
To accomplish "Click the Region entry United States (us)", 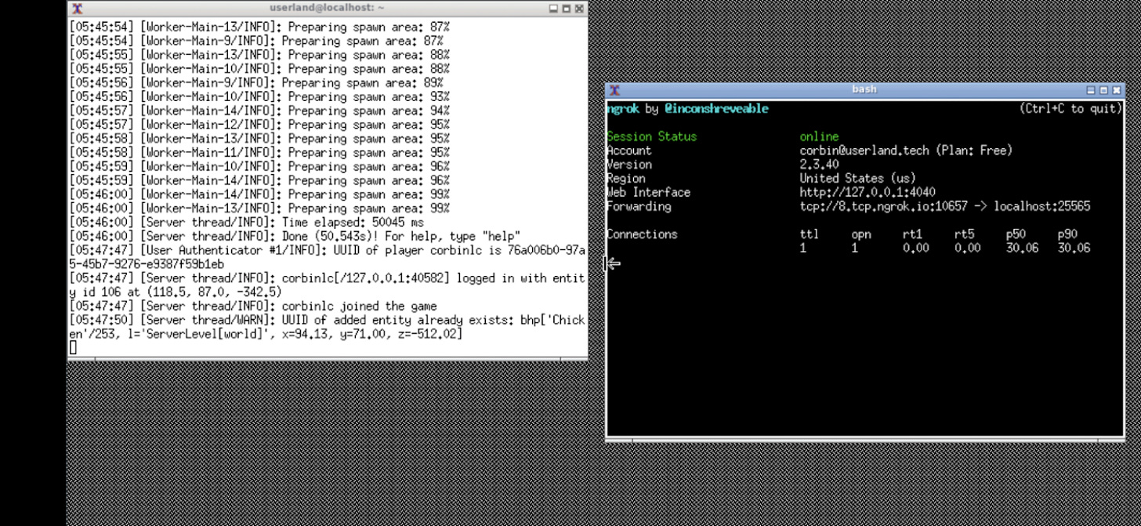I will 857,178.
